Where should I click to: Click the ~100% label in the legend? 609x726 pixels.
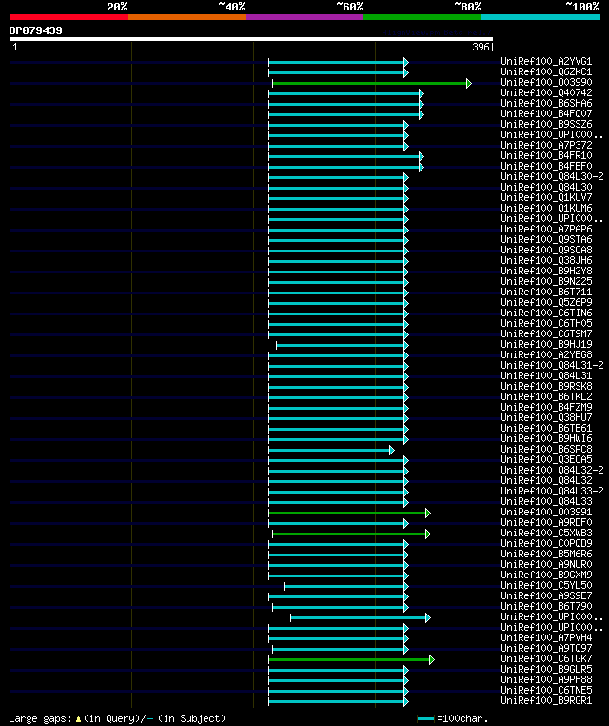(x=582, y=7)
